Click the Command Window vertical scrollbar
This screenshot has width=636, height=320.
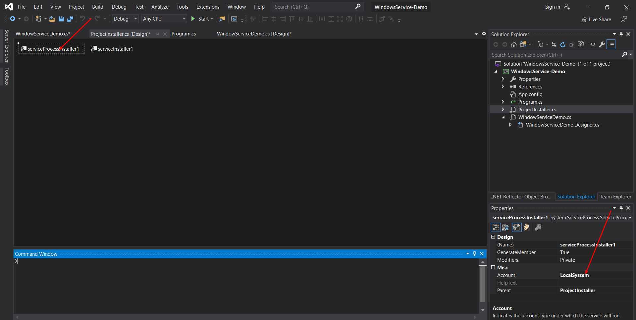click(483, 286)
